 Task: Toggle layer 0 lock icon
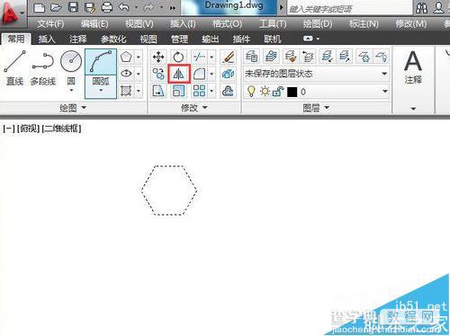coord(278,92)
